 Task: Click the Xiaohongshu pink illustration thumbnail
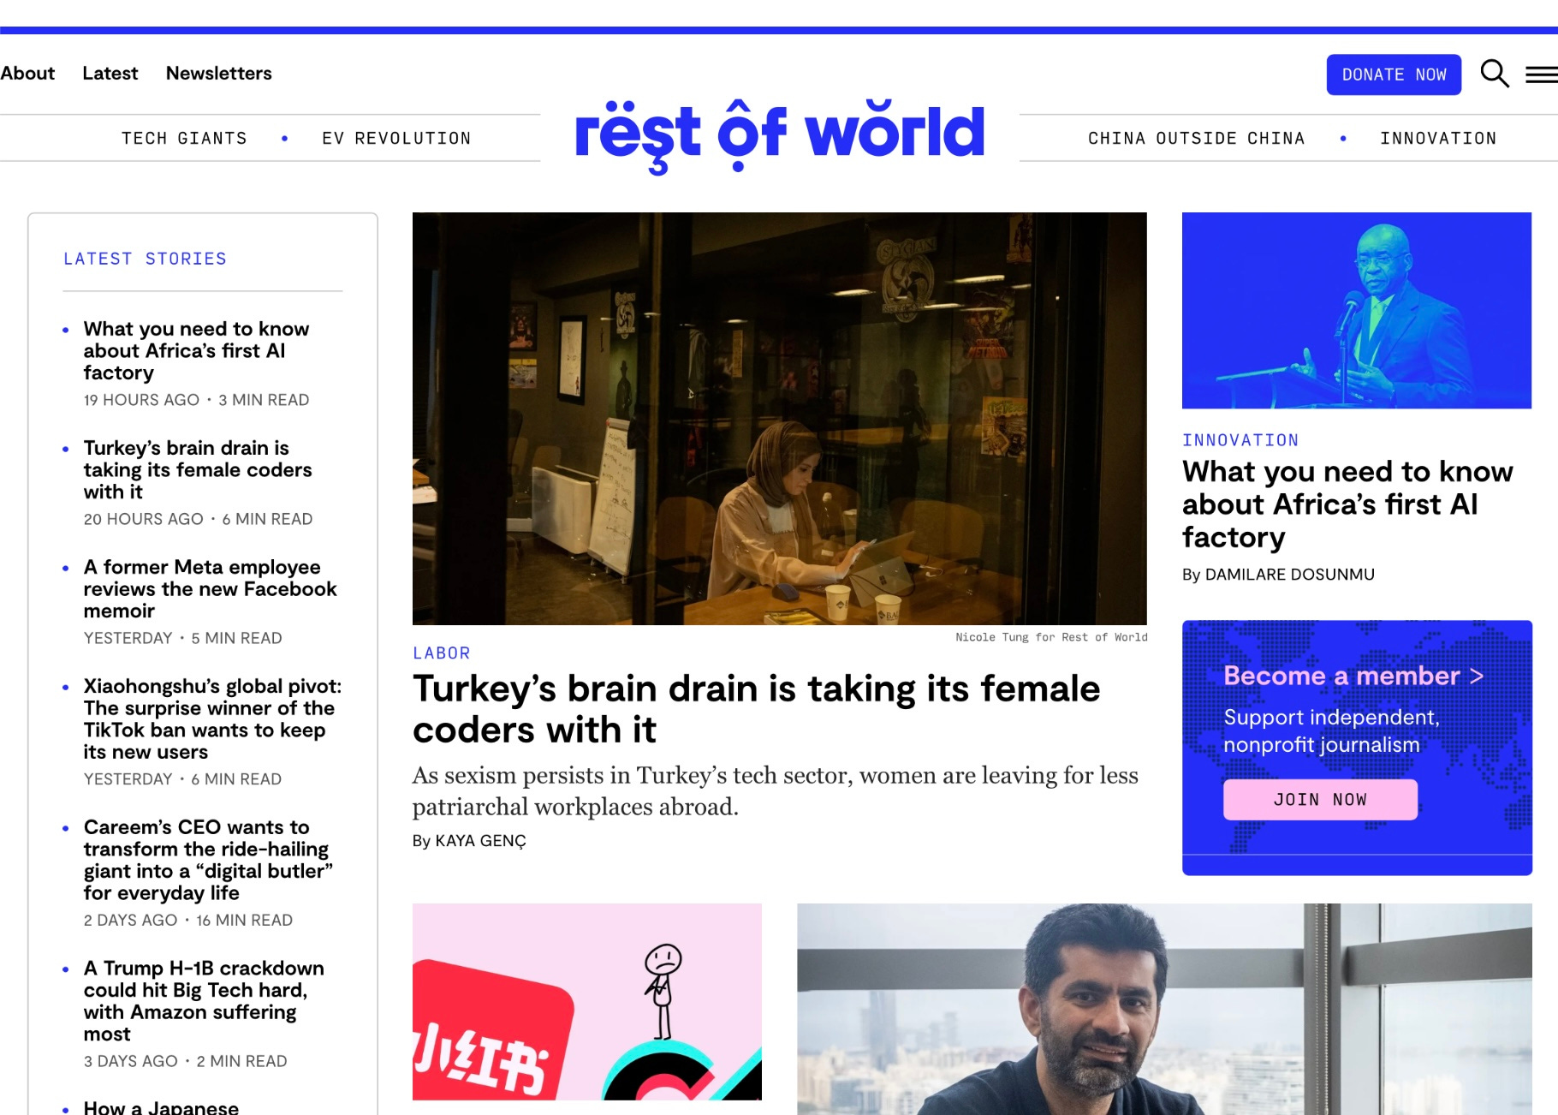pyautogui.click(x=587, y=1002)
